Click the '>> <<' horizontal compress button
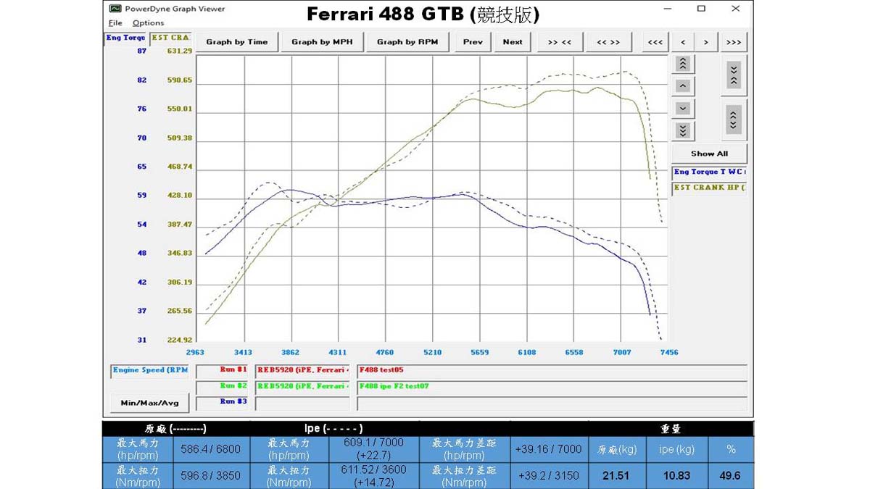 tap(559, 42)
